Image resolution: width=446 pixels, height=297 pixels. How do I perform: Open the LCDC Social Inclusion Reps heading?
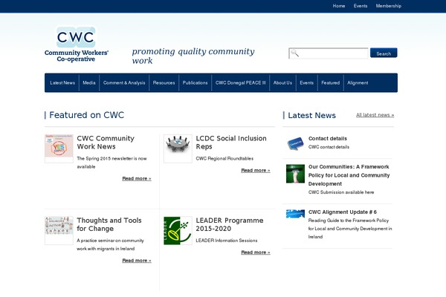[231, 143]
